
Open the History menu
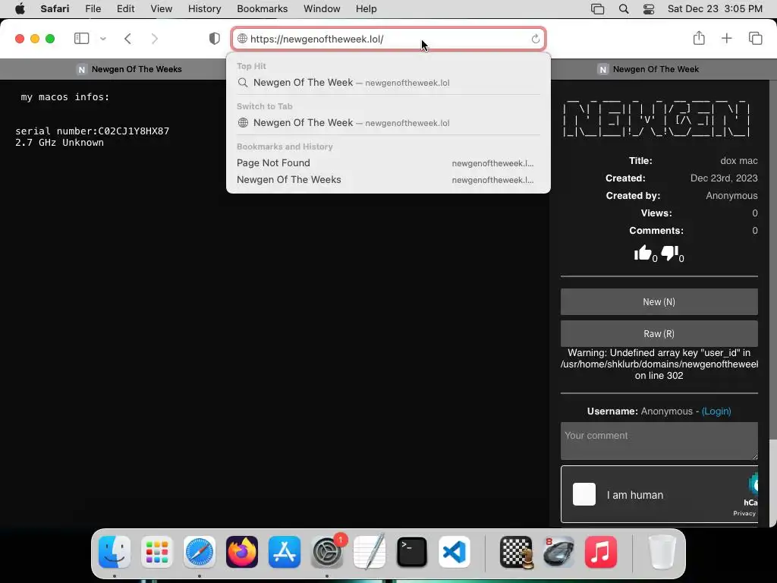click(x=204, y=9)
